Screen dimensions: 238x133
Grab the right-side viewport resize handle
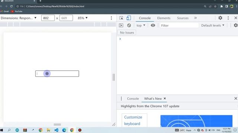tap(113, 77)
